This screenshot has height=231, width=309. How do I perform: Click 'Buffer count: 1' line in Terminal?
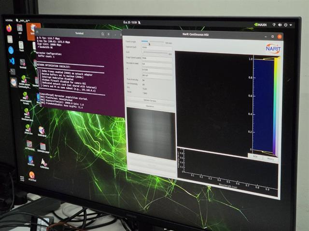pyautogui.click(x=46, y=57)
